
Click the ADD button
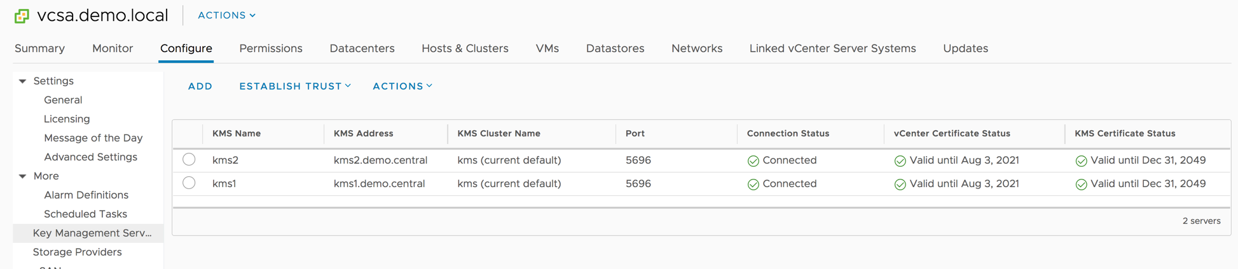tap(200, 86)
